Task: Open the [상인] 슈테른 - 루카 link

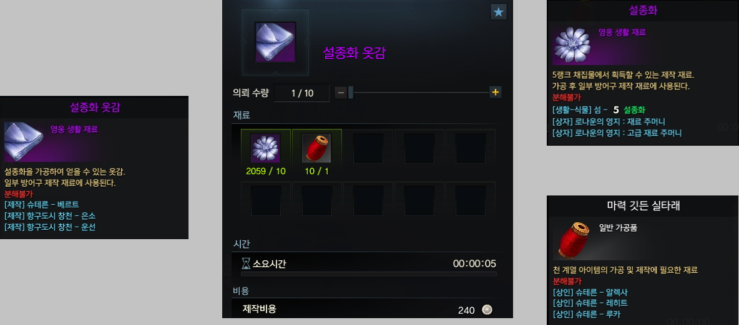Action: [584, 314]
